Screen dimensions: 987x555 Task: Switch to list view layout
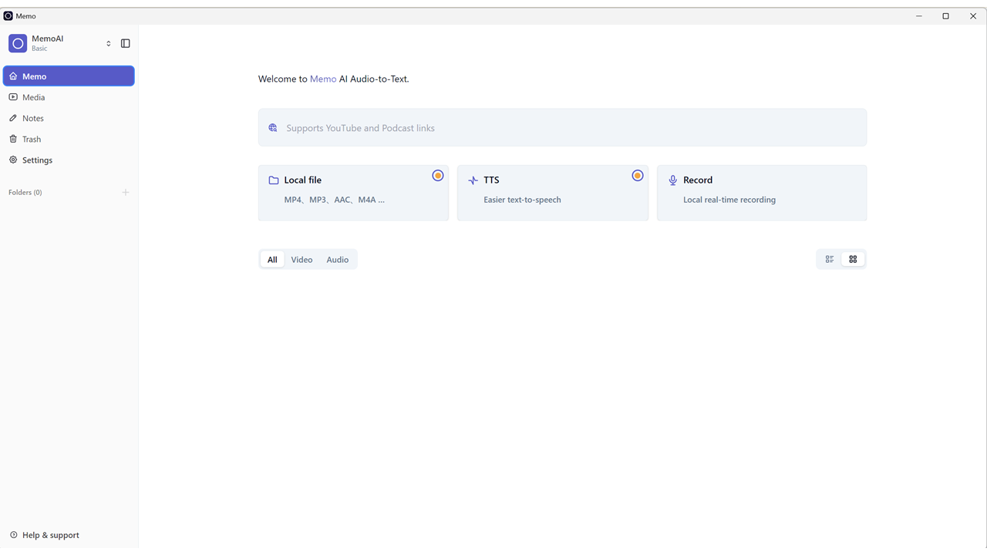[x=830, y=260]
